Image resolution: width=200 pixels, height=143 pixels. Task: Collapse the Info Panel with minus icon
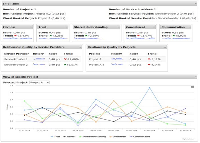pos(195,4)
